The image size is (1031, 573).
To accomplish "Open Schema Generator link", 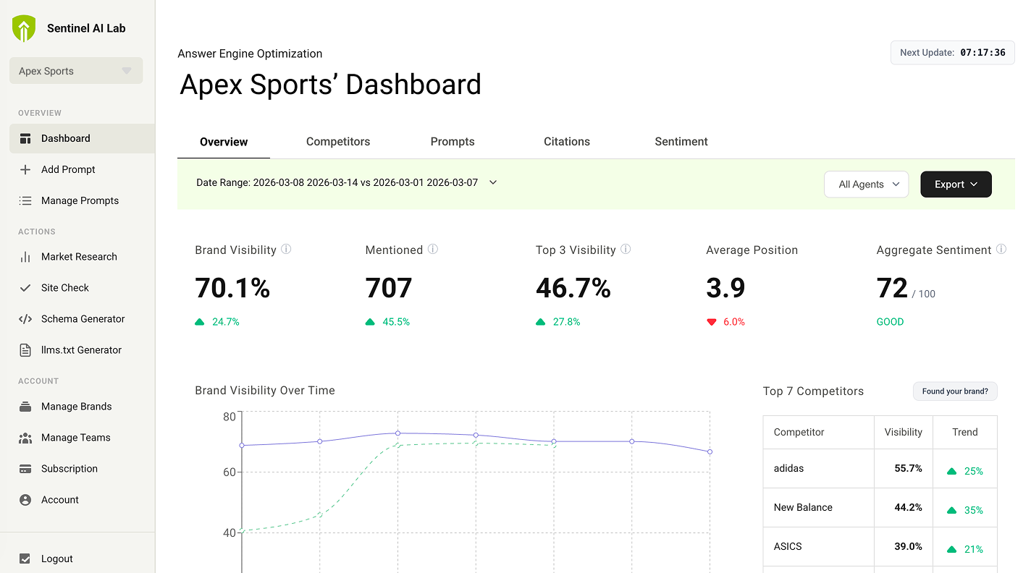I will [82, 319].
